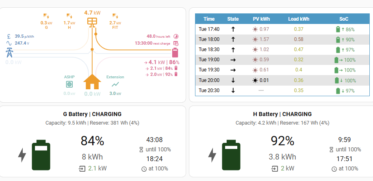Click the 84% G Battery charge reading

(92, 141)
